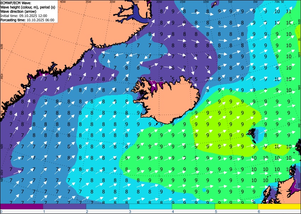Click the '45W' longitude label

click(x=2, y=77)
